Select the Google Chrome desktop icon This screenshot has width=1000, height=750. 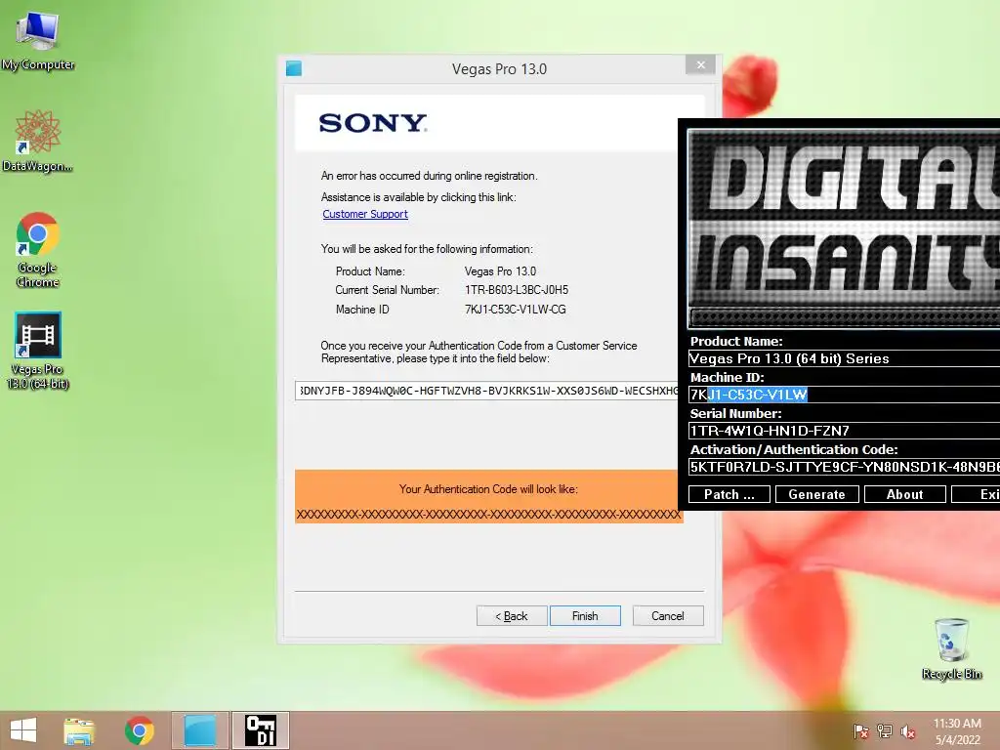(38, 249)
